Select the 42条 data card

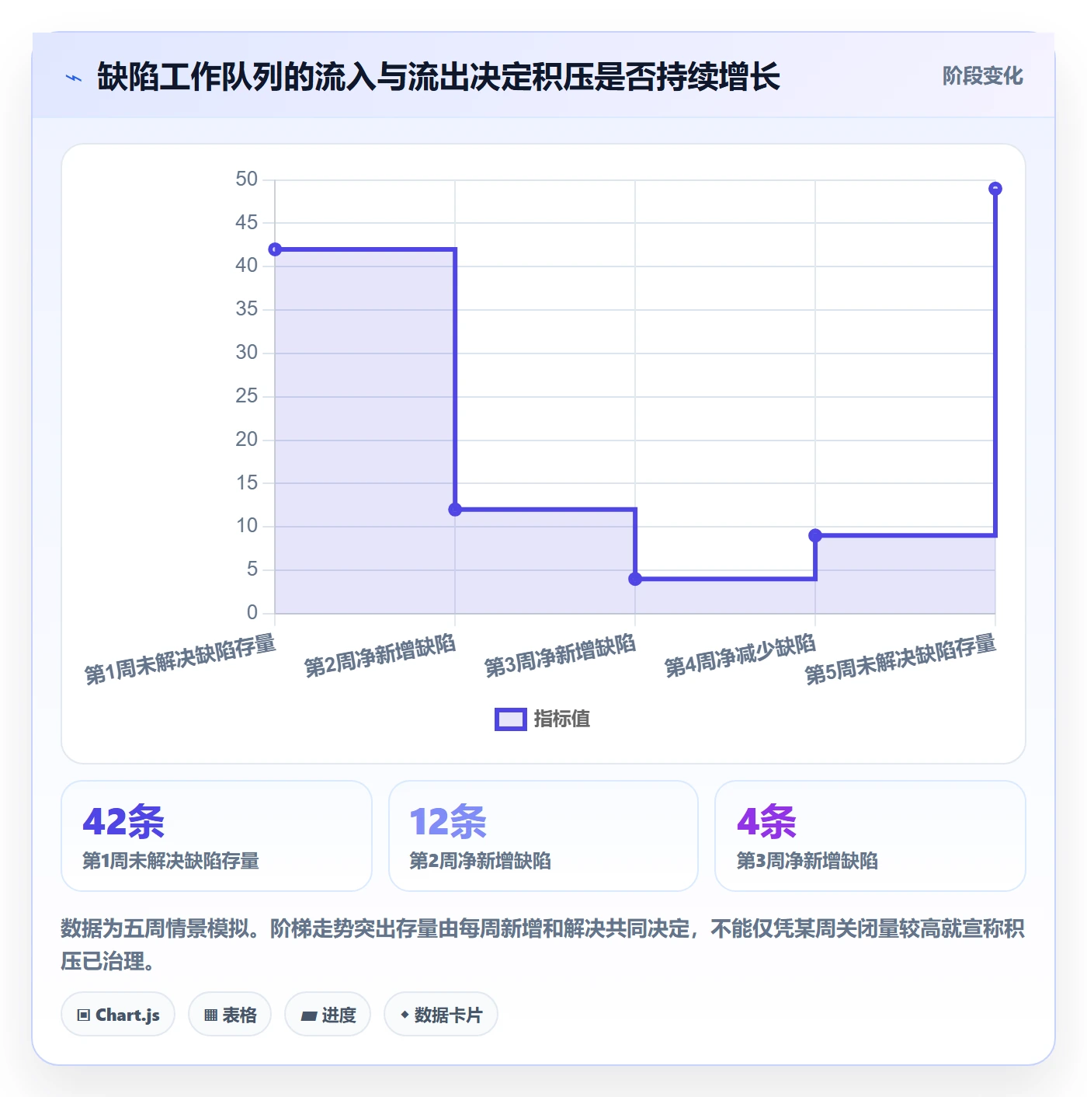click(x=217, y=836)
